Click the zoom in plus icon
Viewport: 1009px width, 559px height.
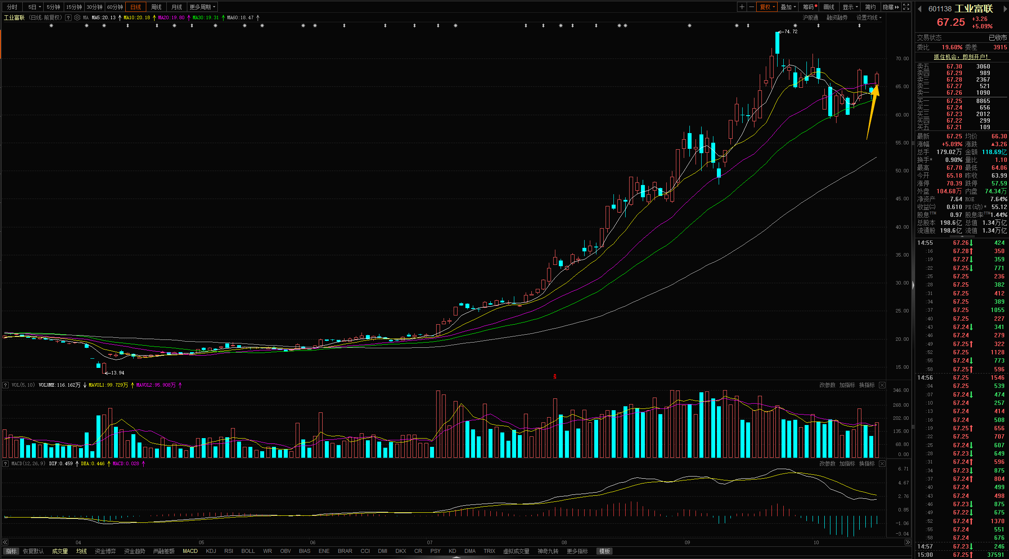(742, 7)
